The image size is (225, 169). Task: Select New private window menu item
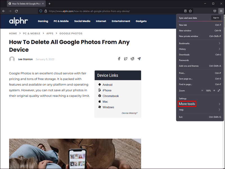click(x=189, y=36)
